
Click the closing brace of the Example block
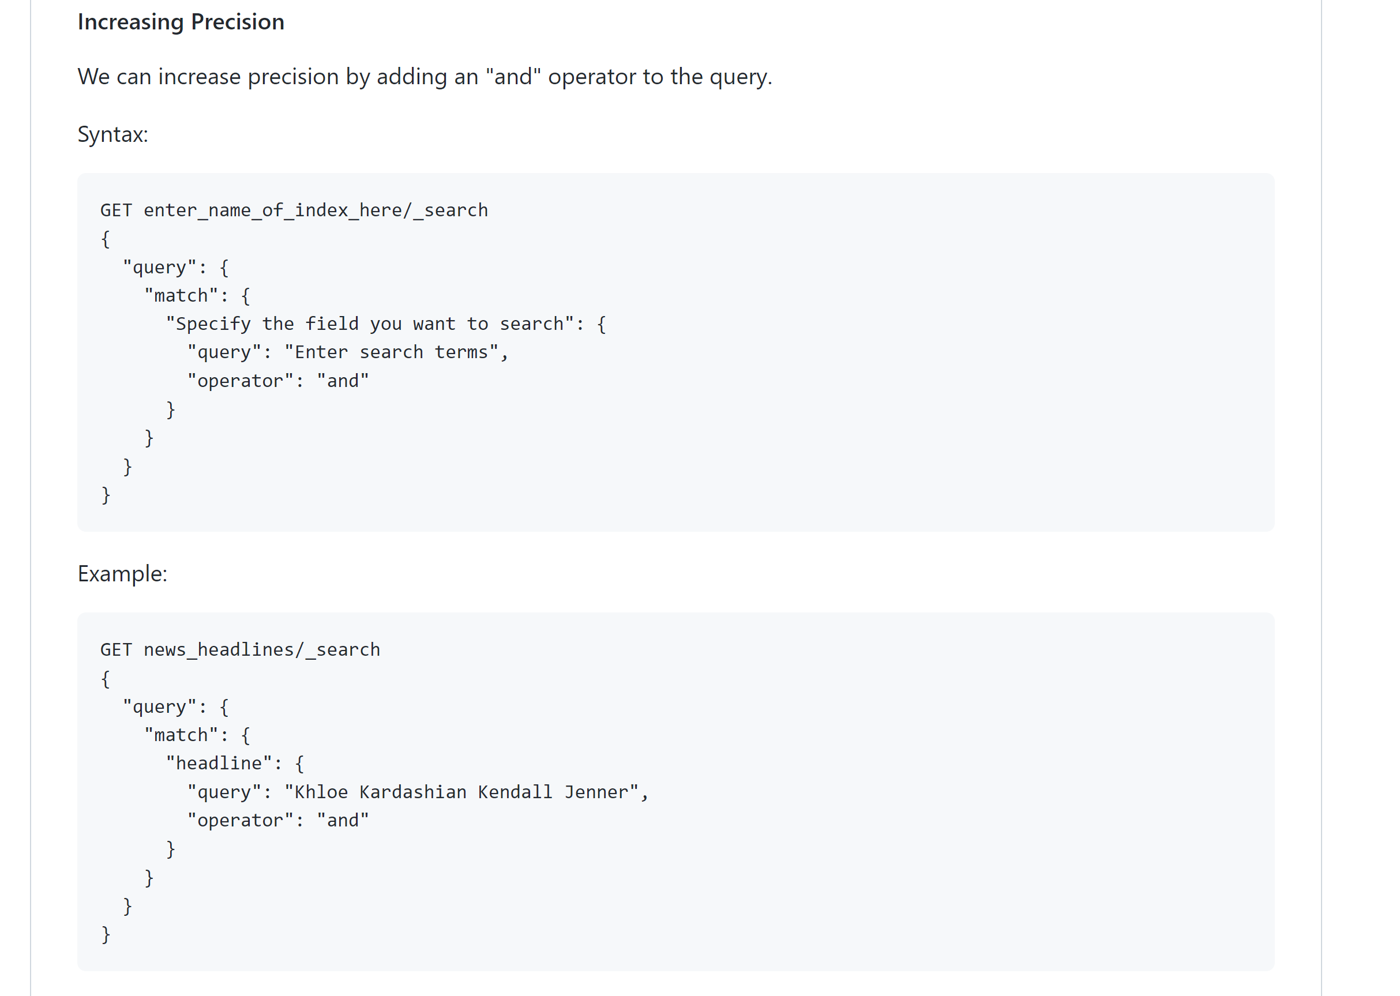106,934
